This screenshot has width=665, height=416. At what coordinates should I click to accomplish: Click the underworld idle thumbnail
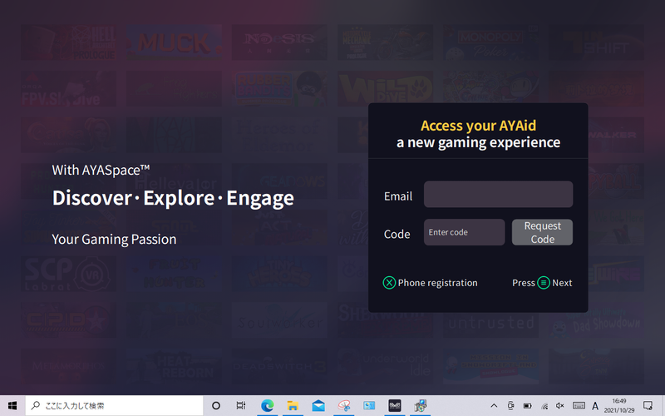(x=385, y=366)
